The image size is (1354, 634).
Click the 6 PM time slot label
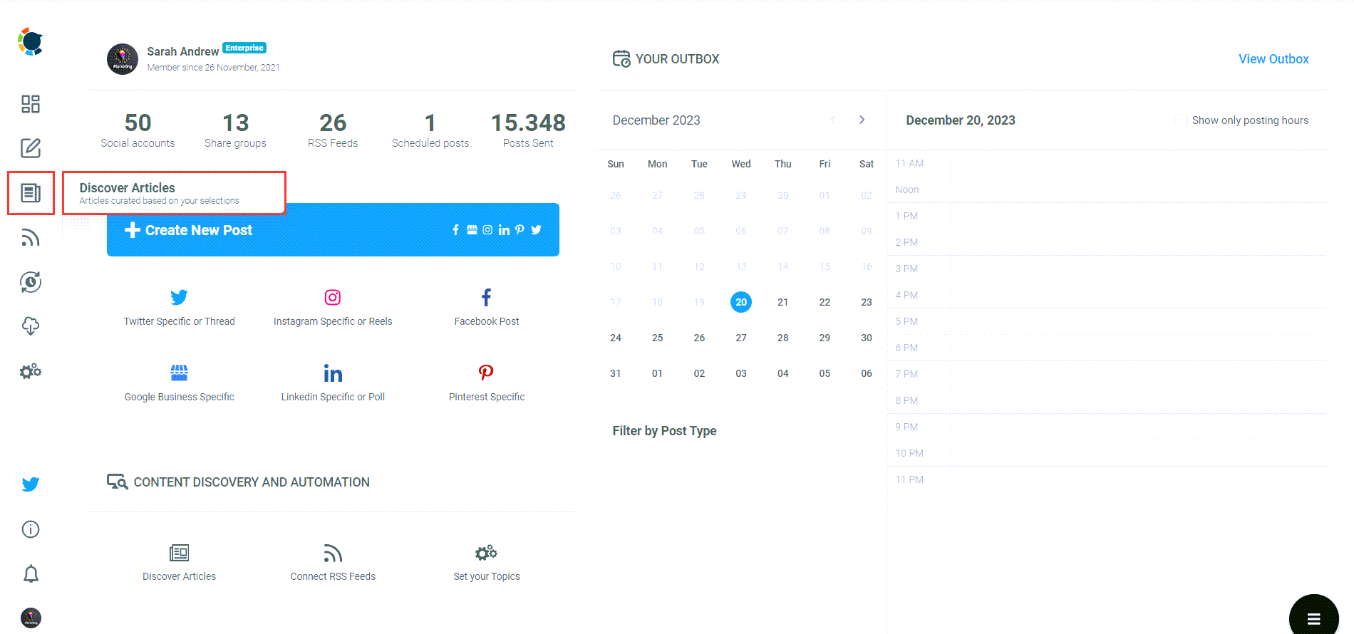[906, 348]
